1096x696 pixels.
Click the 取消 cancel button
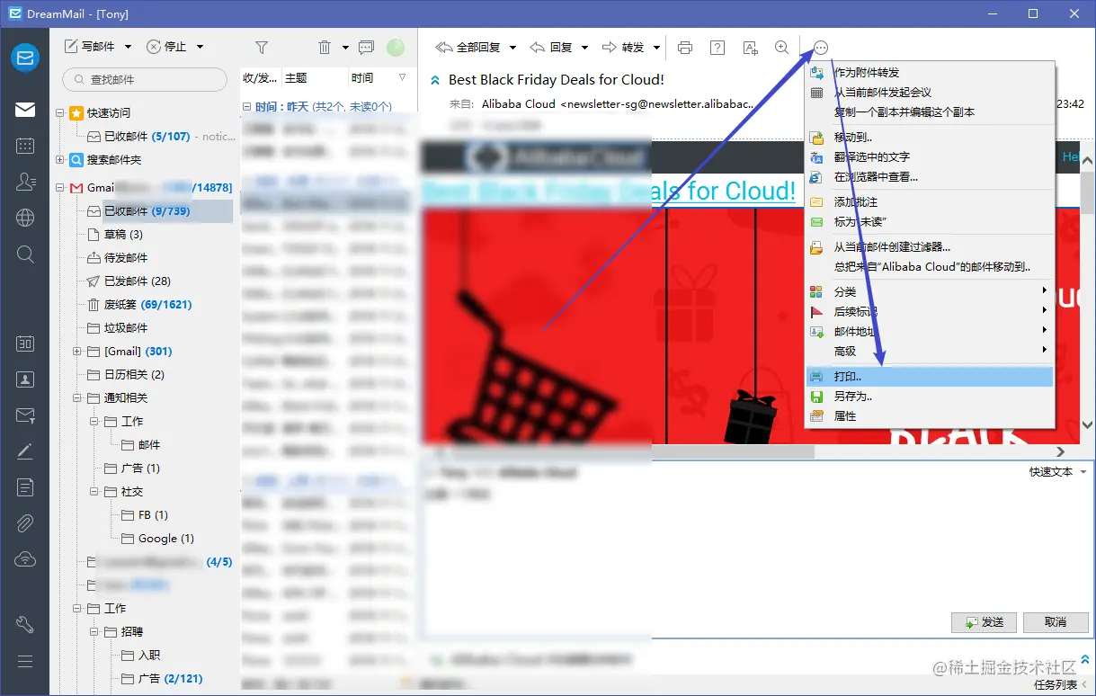[1056, 622]
